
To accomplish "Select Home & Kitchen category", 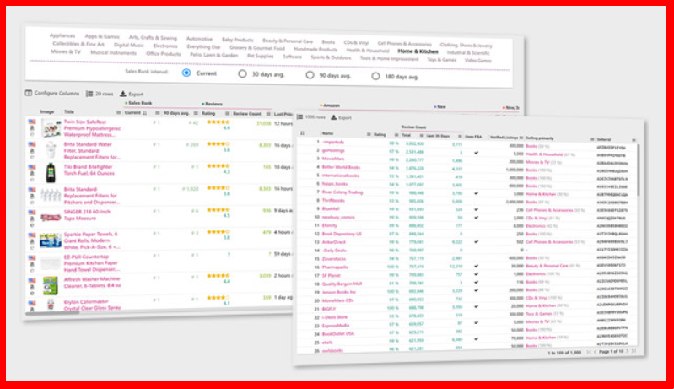I will [418, 51].
